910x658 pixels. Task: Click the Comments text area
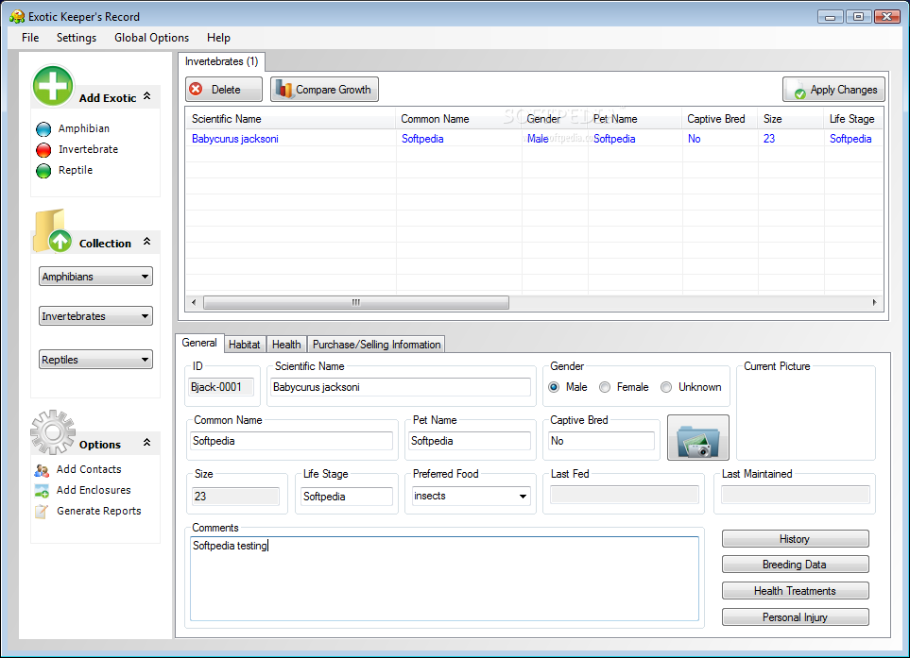coord(444,579)
